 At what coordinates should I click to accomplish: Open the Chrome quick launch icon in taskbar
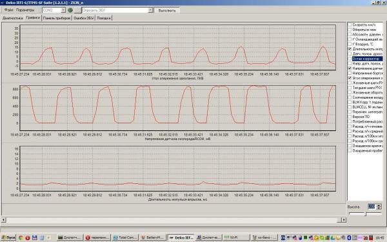(21, 237)
